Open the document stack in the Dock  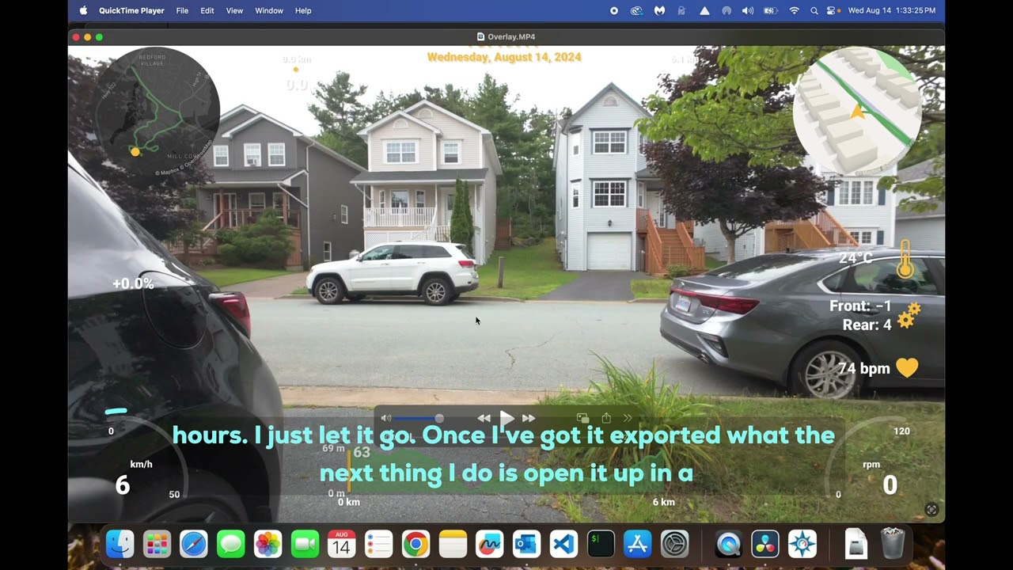point(856,544)
